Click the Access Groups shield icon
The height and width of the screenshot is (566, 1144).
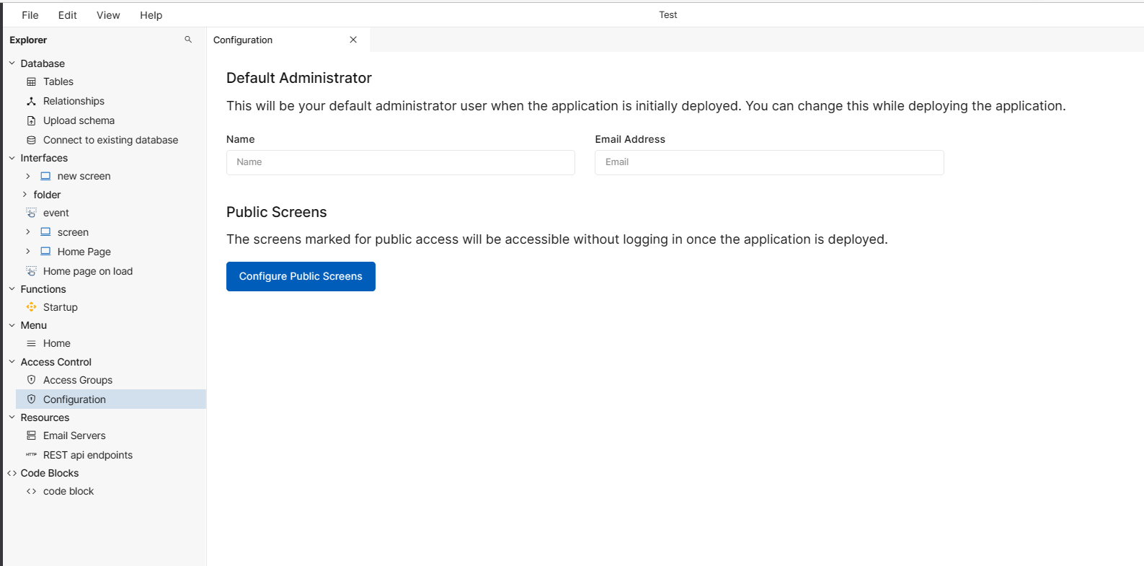click(x=31, y=380)
